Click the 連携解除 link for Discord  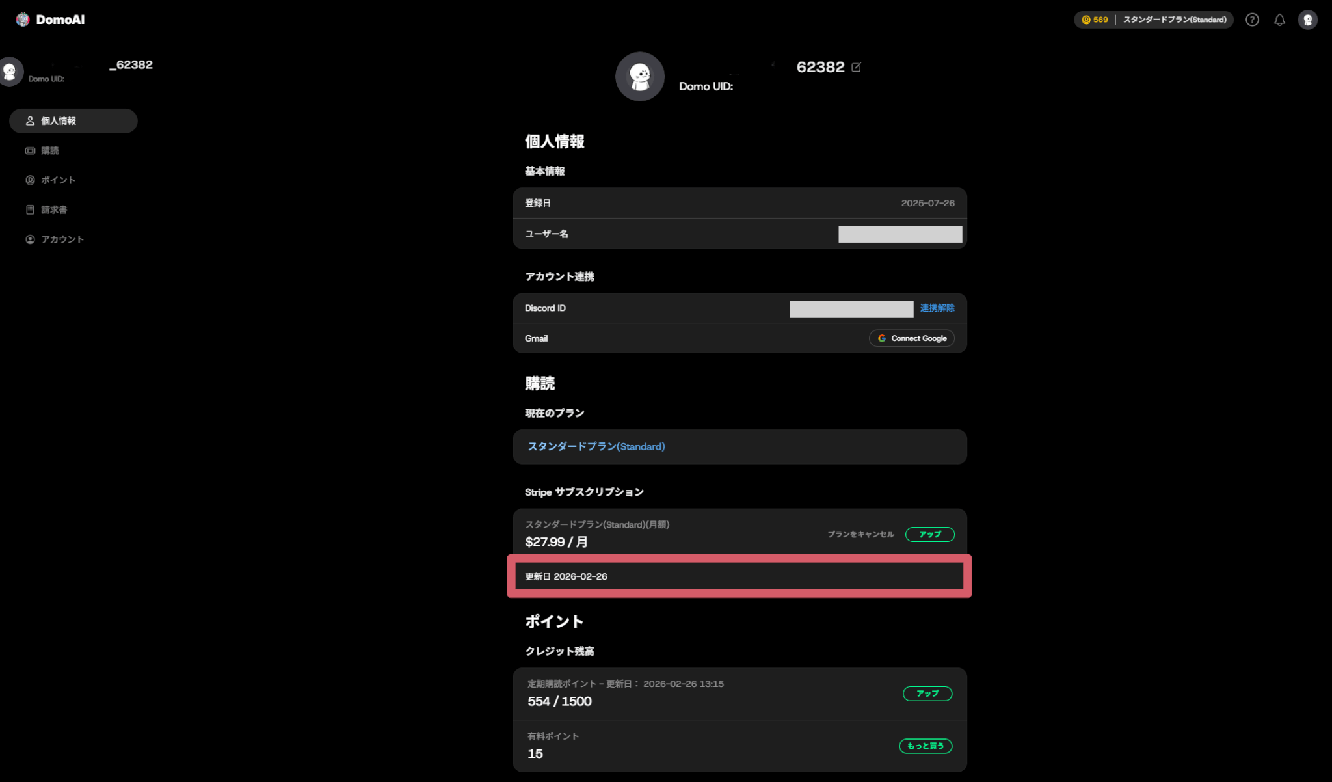[x=937, y=308]
